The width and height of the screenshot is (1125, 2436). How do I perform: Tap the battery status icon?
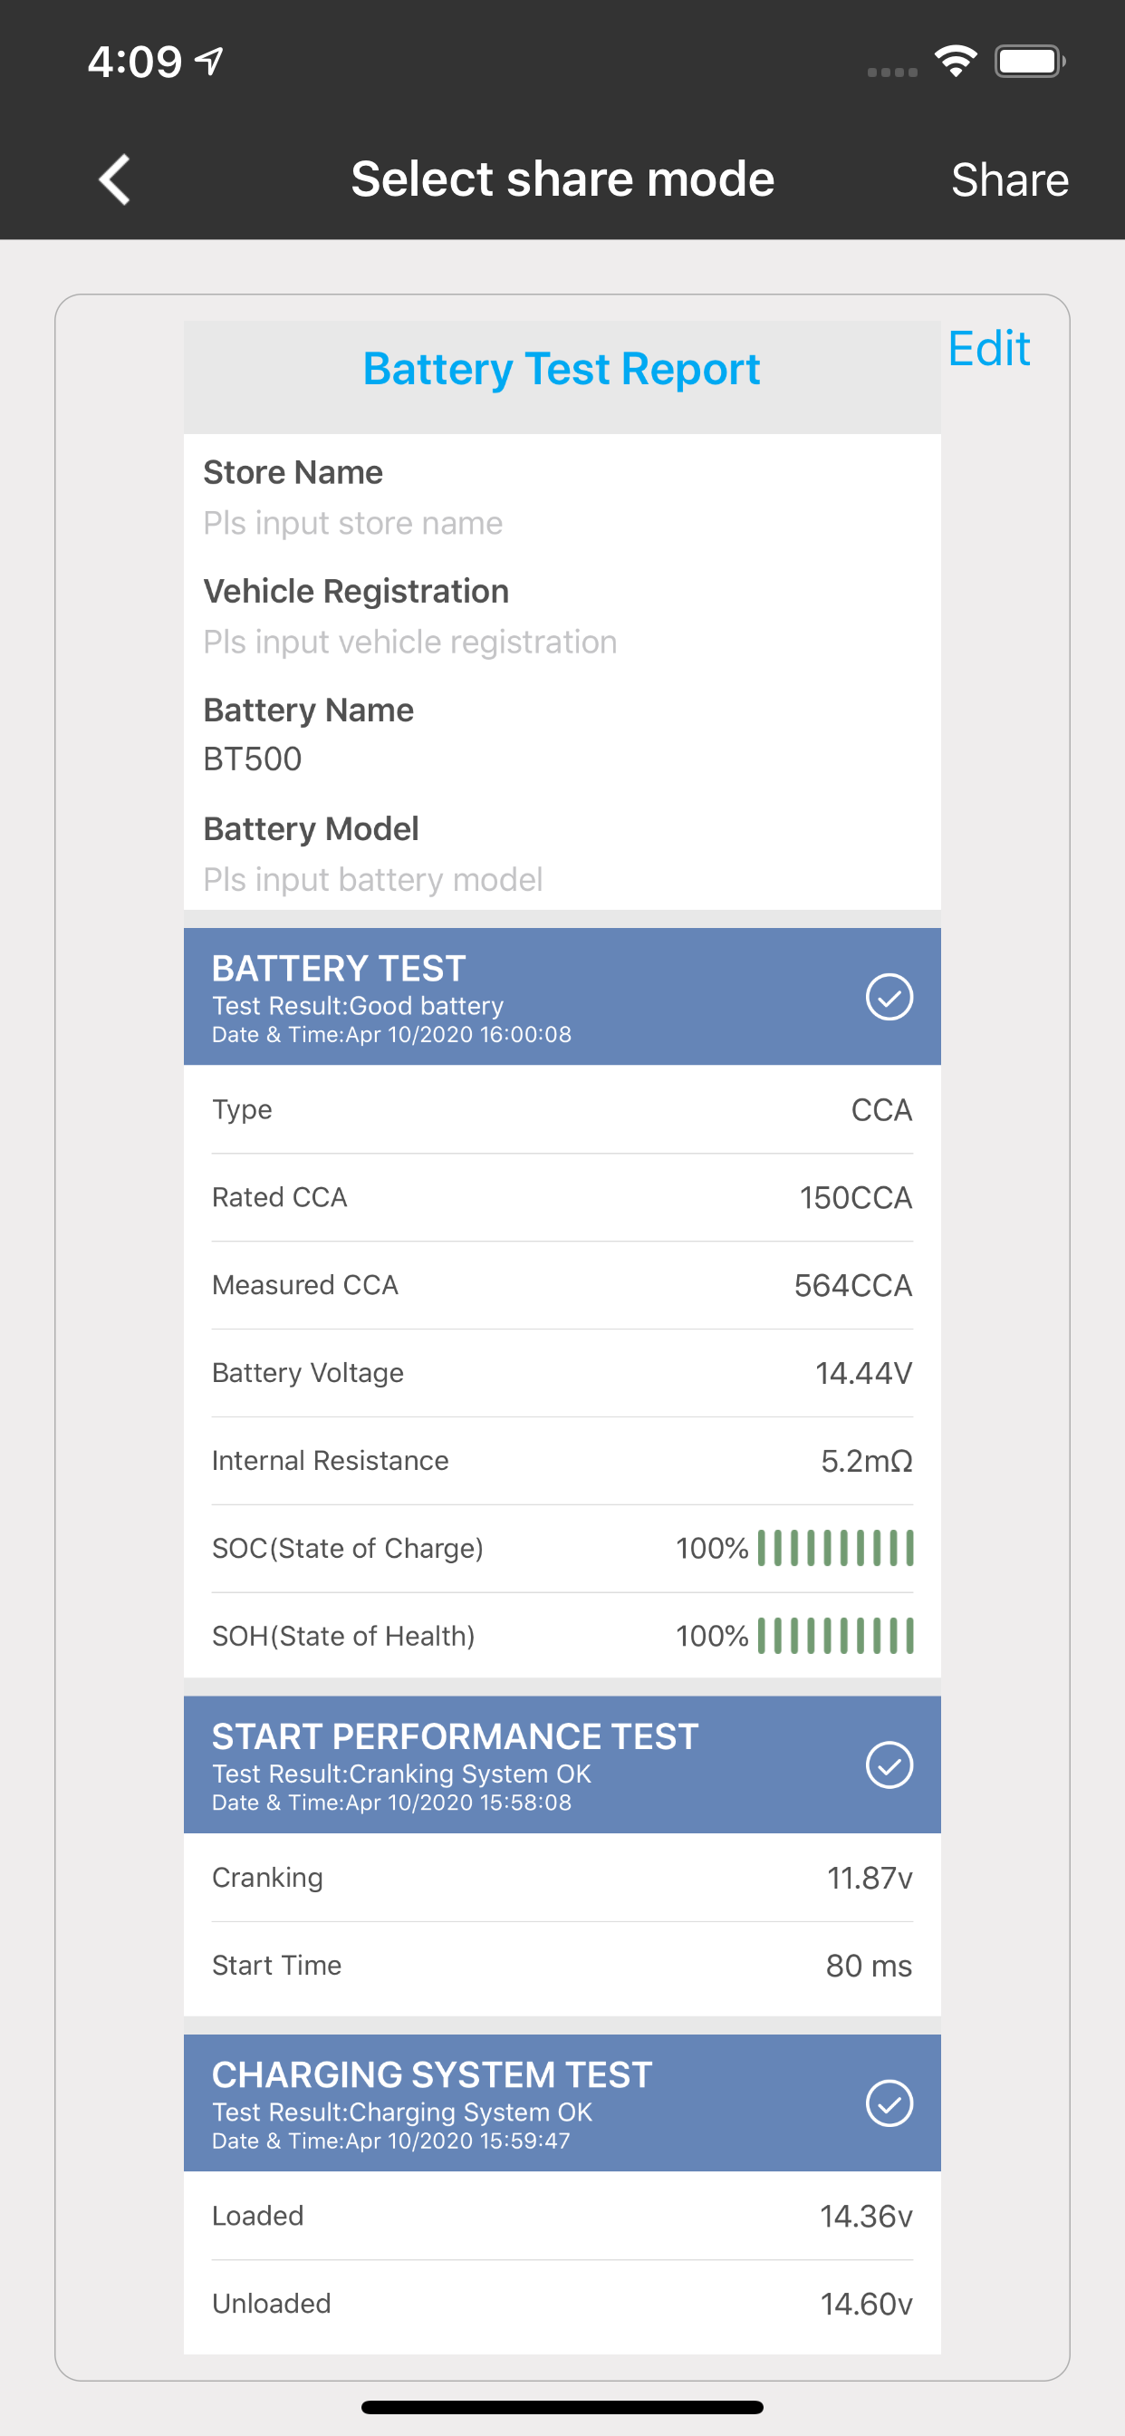pos(1030,62)
